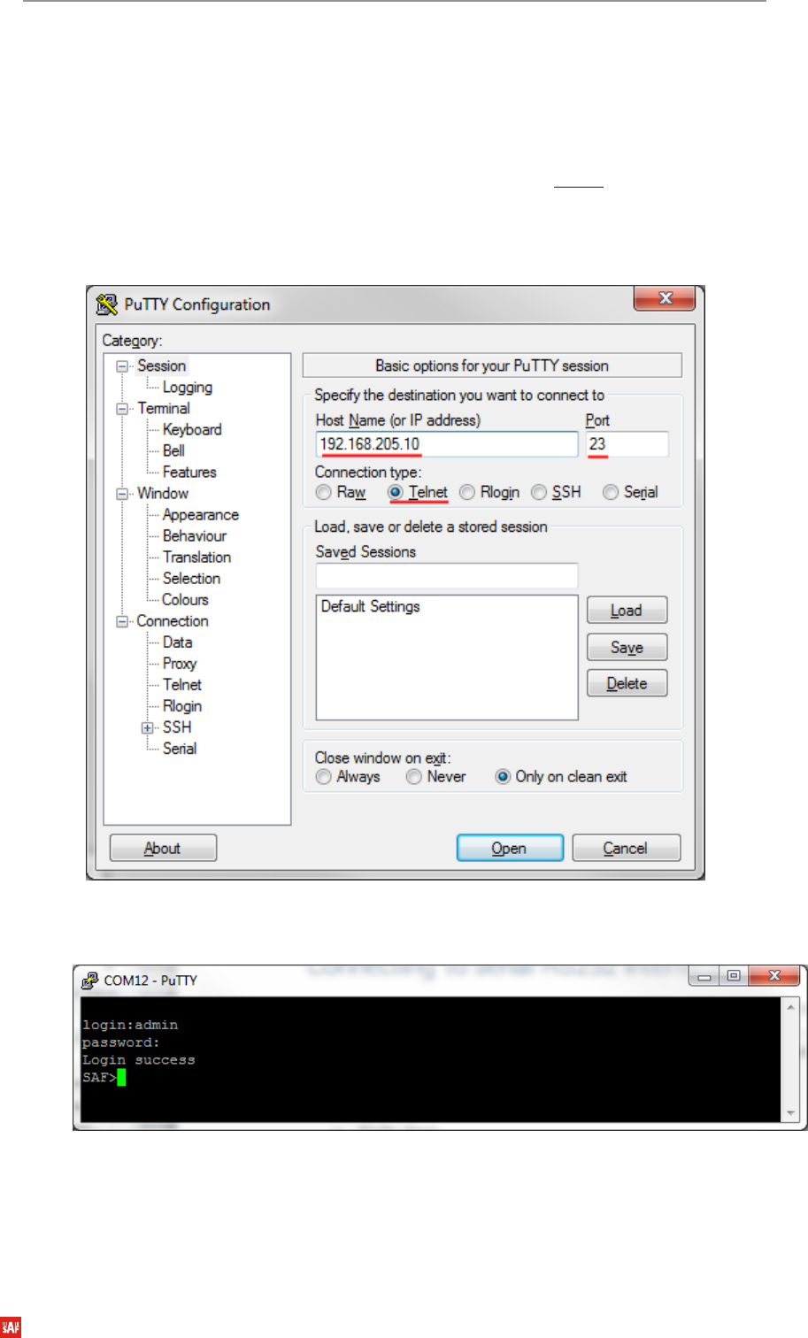
Task: Open the Bell settings category
Action: click(173, 451)
